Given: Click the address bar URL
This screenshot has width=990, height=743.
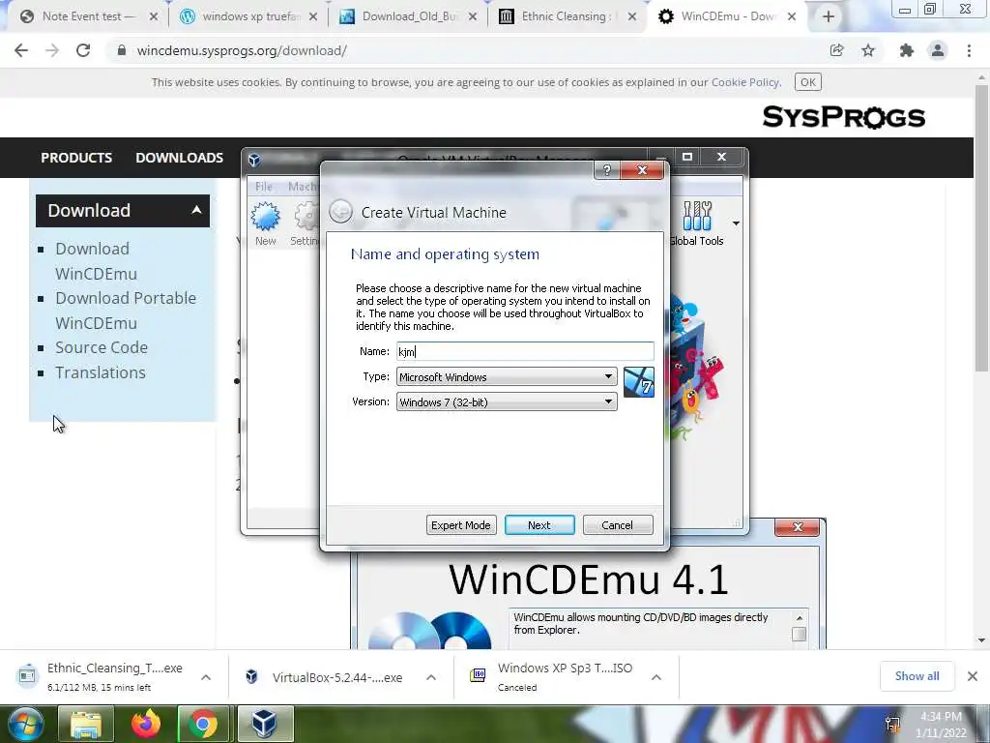Looking at the screenshot, I should point(242,50).
